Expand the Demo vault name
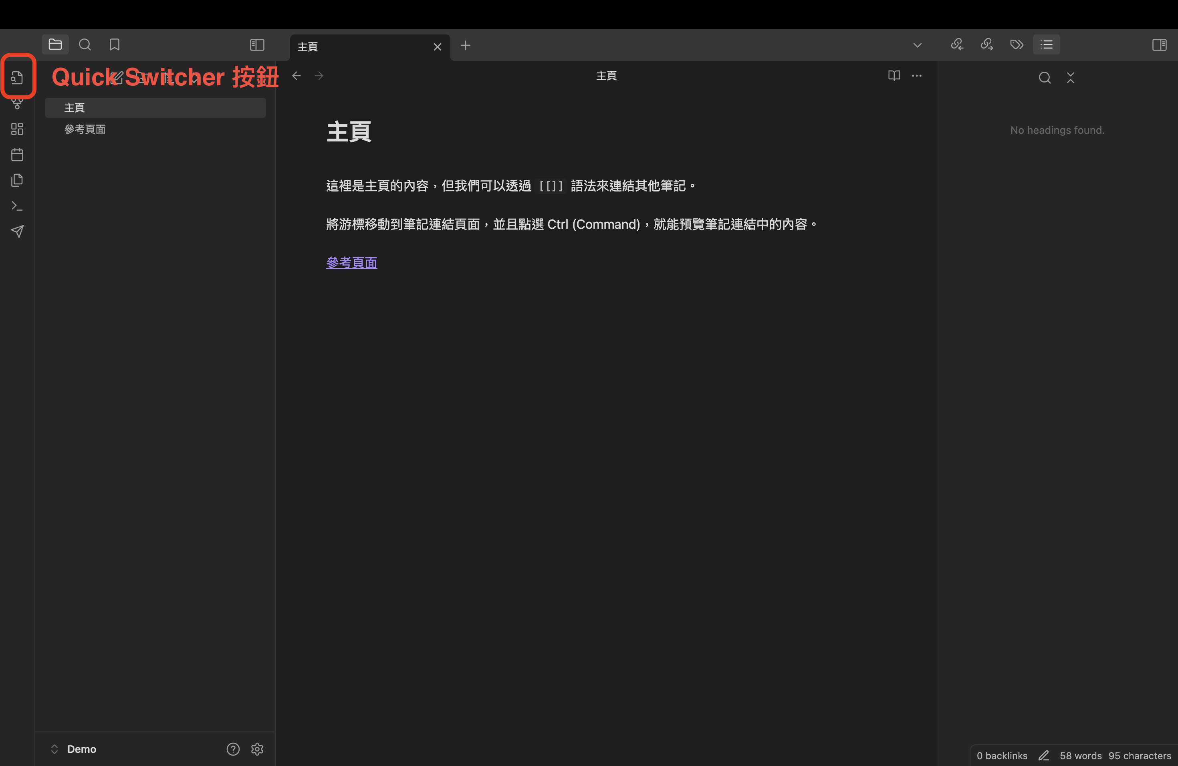Screen dimensions: 1178x766 [54, 749]
